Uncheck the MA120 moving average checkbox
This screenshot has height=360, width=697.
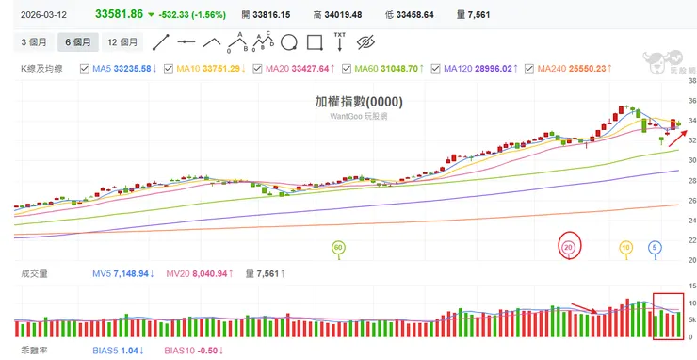pos(435,69)
